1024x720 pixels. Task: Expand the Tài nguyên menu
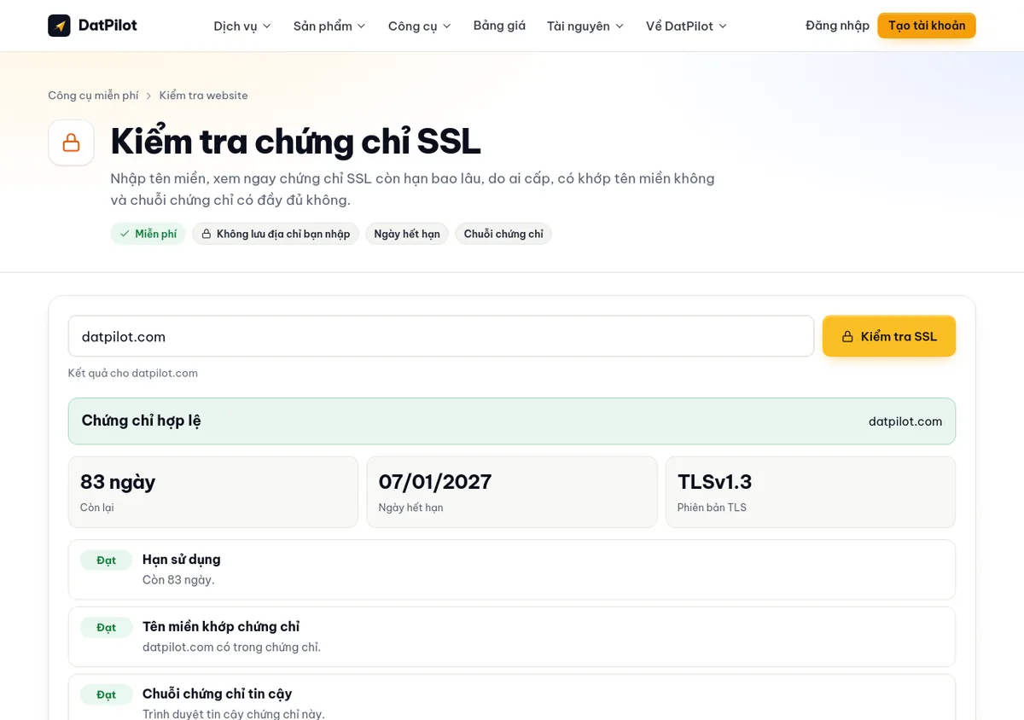[x=585, y=26]
